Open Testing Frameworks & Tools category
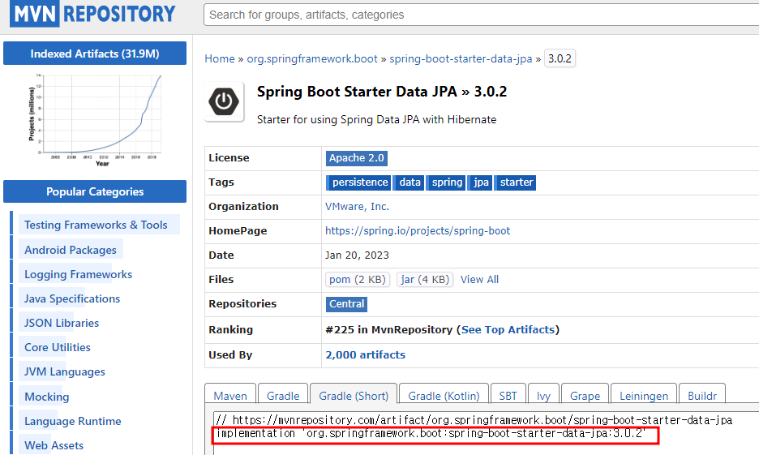The width and height of the screenshot is (759, 455). point(96,225)
